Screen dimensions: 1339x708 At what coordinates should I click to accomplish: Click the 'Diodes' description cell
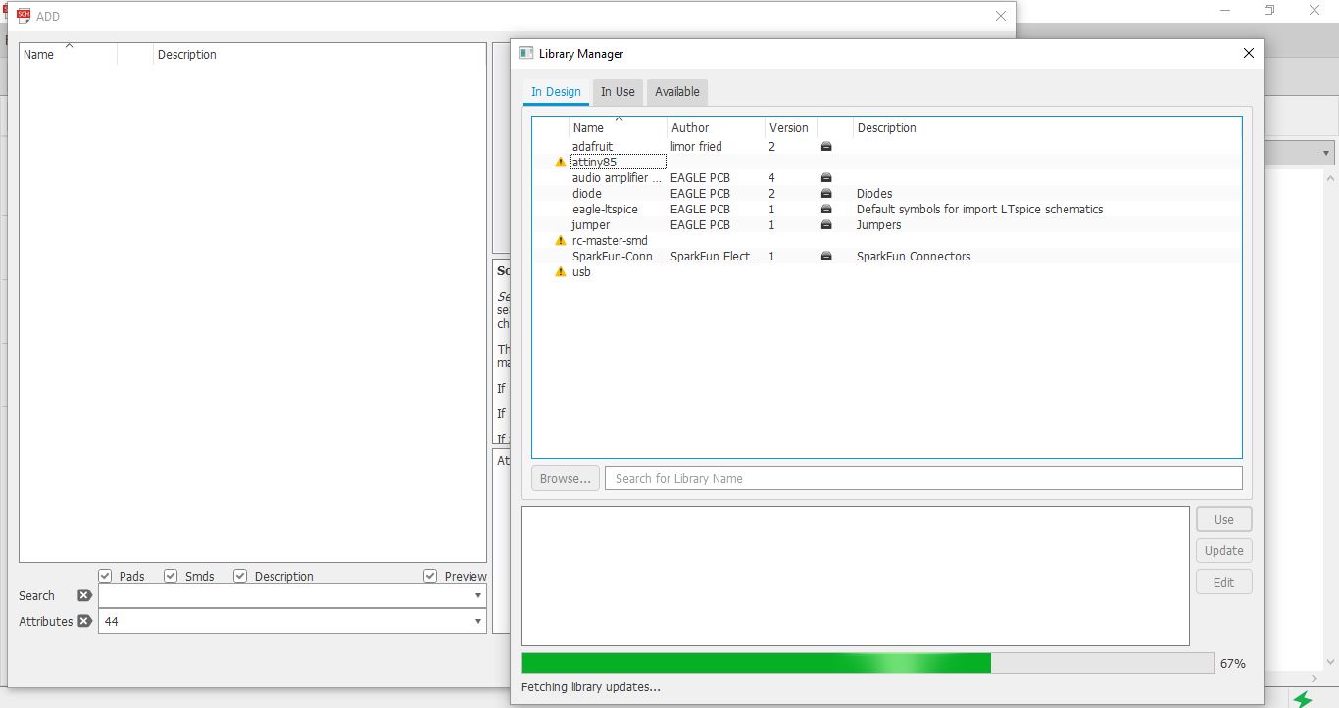click(874, 194)
